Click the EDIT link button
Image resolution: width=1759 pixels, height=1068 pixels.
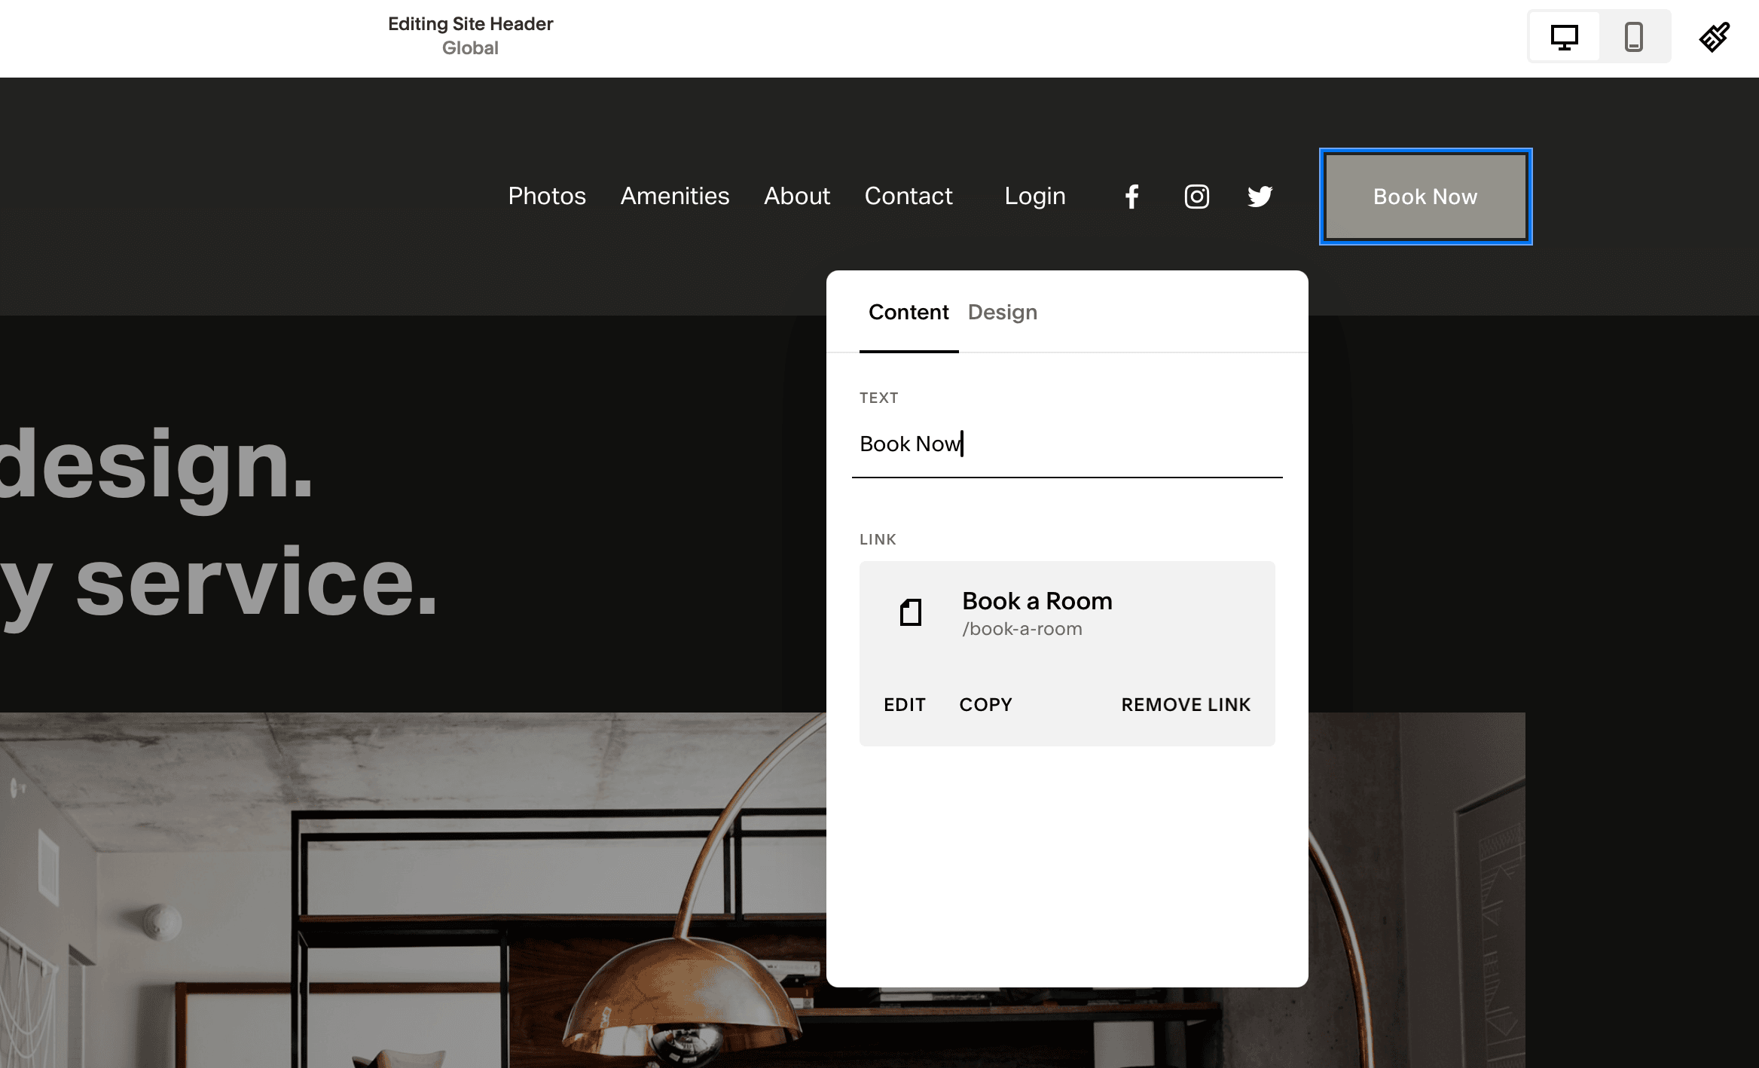click(x=904, y=704)
